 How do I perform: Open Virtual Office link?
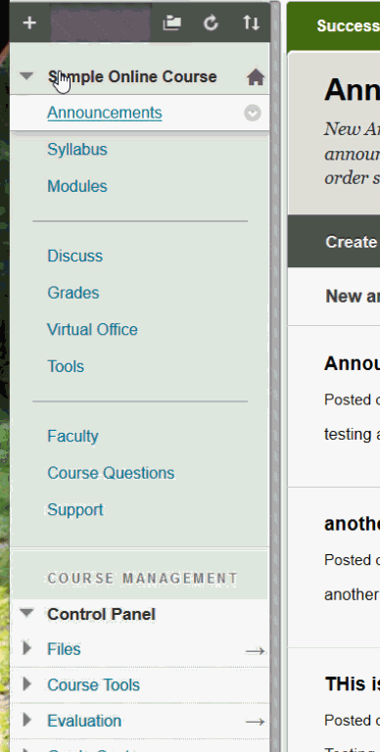pyautogui.click(x=92, y=329)
